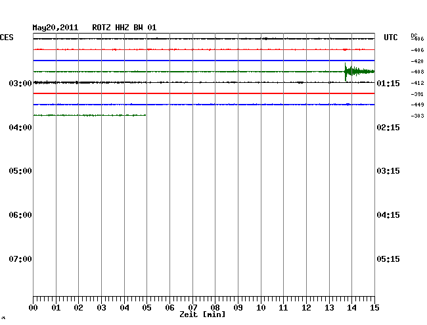The width and height of the screenshot is (427, 325).
Task: Click the DC column header
Action: click(x=414, y=36)
